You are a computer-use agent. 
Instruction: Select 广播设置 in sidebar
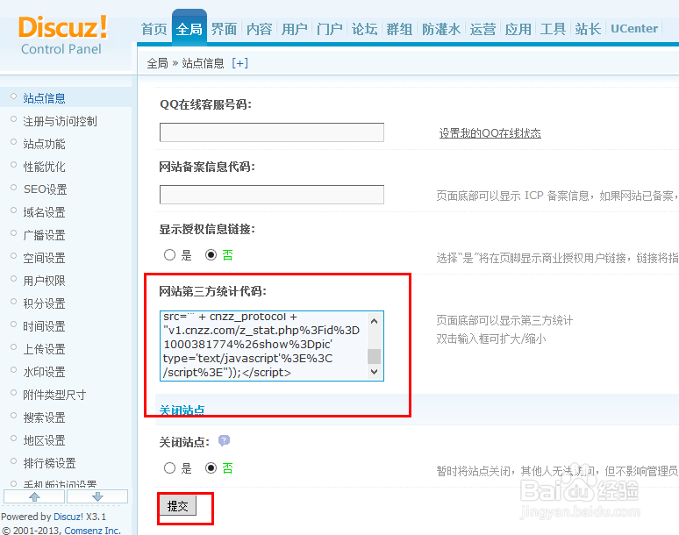[44, 235]
